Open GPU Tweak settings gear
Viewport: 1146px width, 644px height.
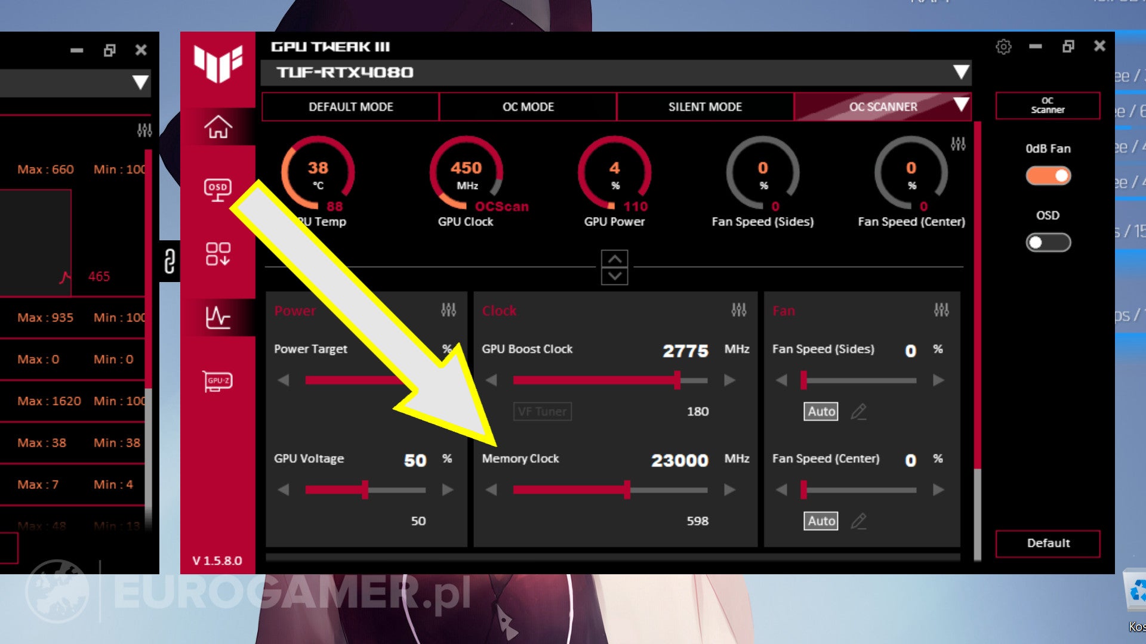(1003, 47)
